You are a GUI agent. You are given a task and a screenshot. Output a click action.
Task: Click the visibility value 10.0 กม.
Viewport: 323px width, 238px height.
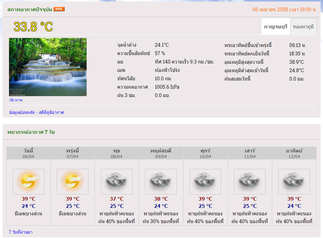point(163,79)
